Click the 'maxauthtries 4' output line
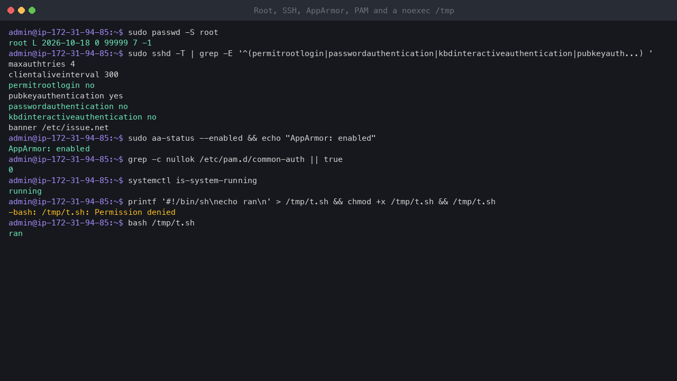This screenshot has width=677, height=381. (42, 64)
